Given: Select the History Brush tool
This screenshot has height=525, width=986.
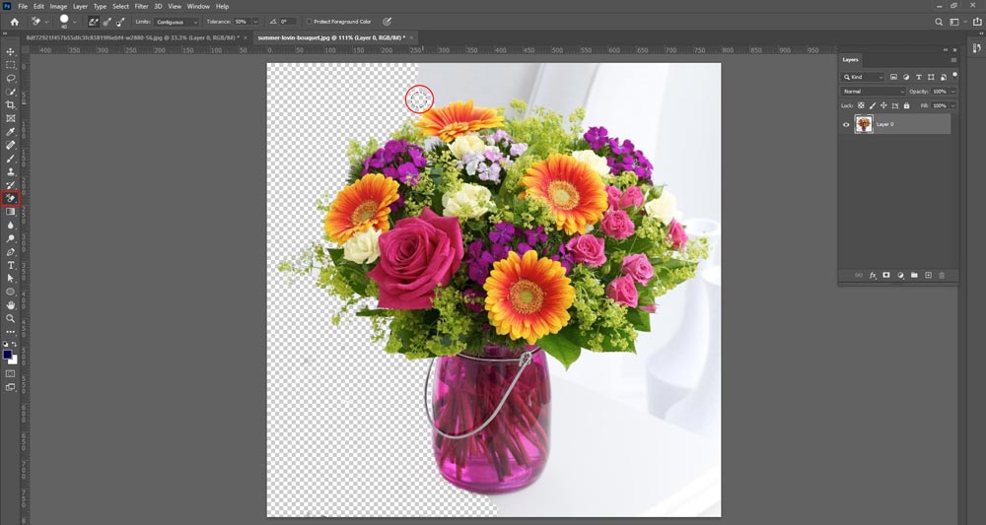Looking at the screenshot, I should 11,185.
